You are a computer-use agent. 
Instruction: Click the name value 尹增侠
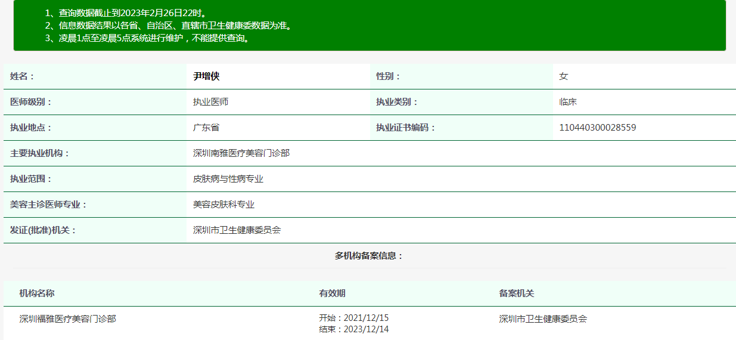[x=206, y=76]
